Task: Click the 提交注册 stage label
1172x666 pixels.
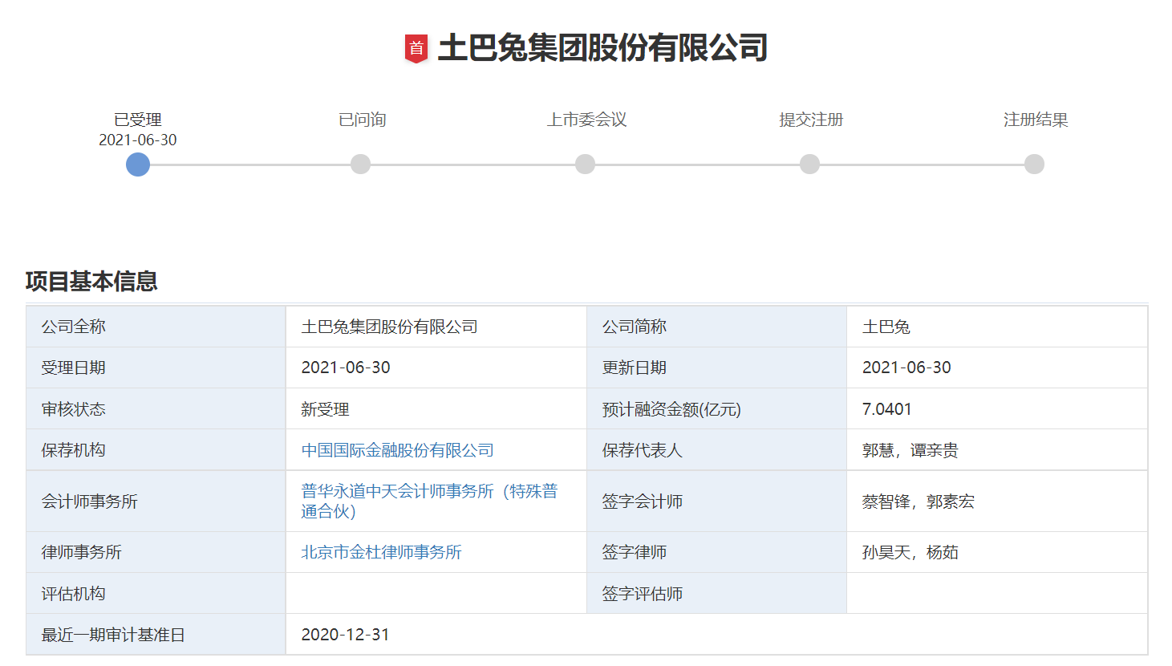Action: pos(811,120)
